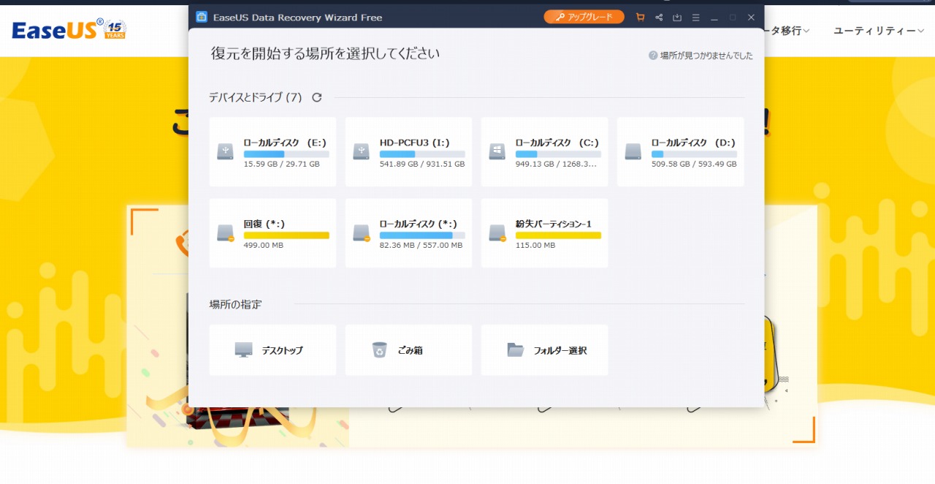Image resolution: width=935 pixels, height=484 pixels.
Task: Select the ローカルディスク (*:) 557.00 MB partition
Action: pyautogui.click(x=408, y=232)
